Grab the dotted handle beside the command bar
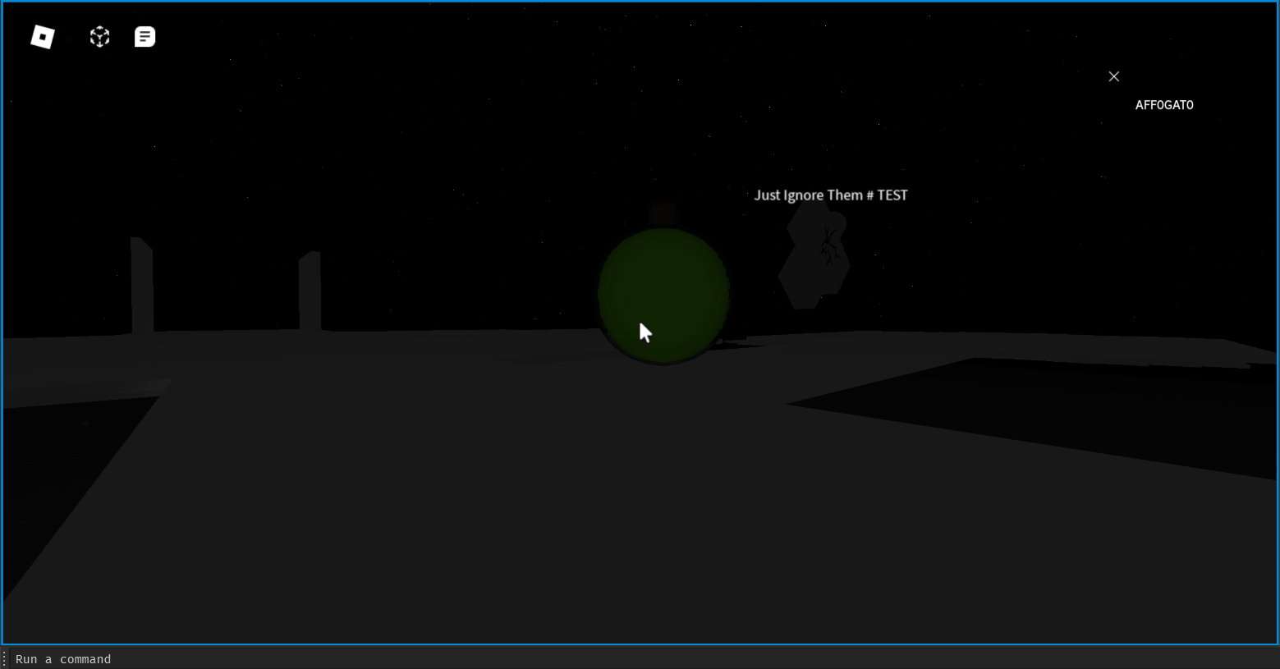 5,659
